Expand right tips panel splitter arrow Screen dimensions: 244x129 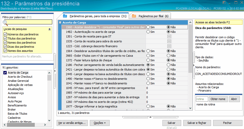(194, 65)
